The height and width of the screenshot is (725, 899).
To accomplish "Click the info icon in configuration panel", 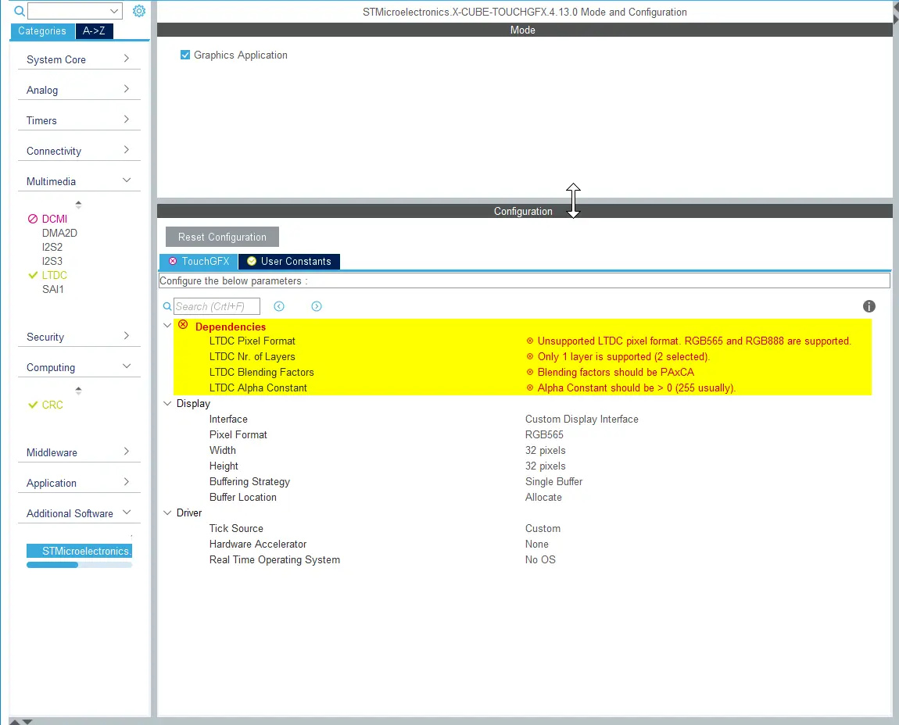I will click(869, 306).
